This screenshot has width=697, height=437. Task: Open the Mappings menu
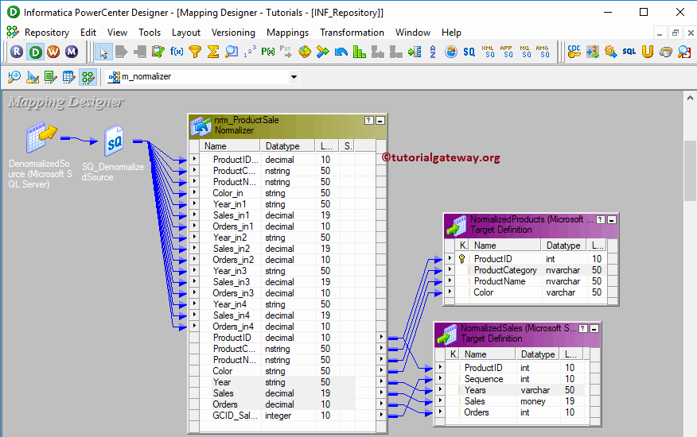(x=287, y=33)
